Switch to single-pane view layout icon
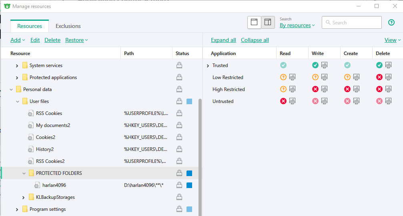The height and width of the screenshot is (216, 403). 254,22
